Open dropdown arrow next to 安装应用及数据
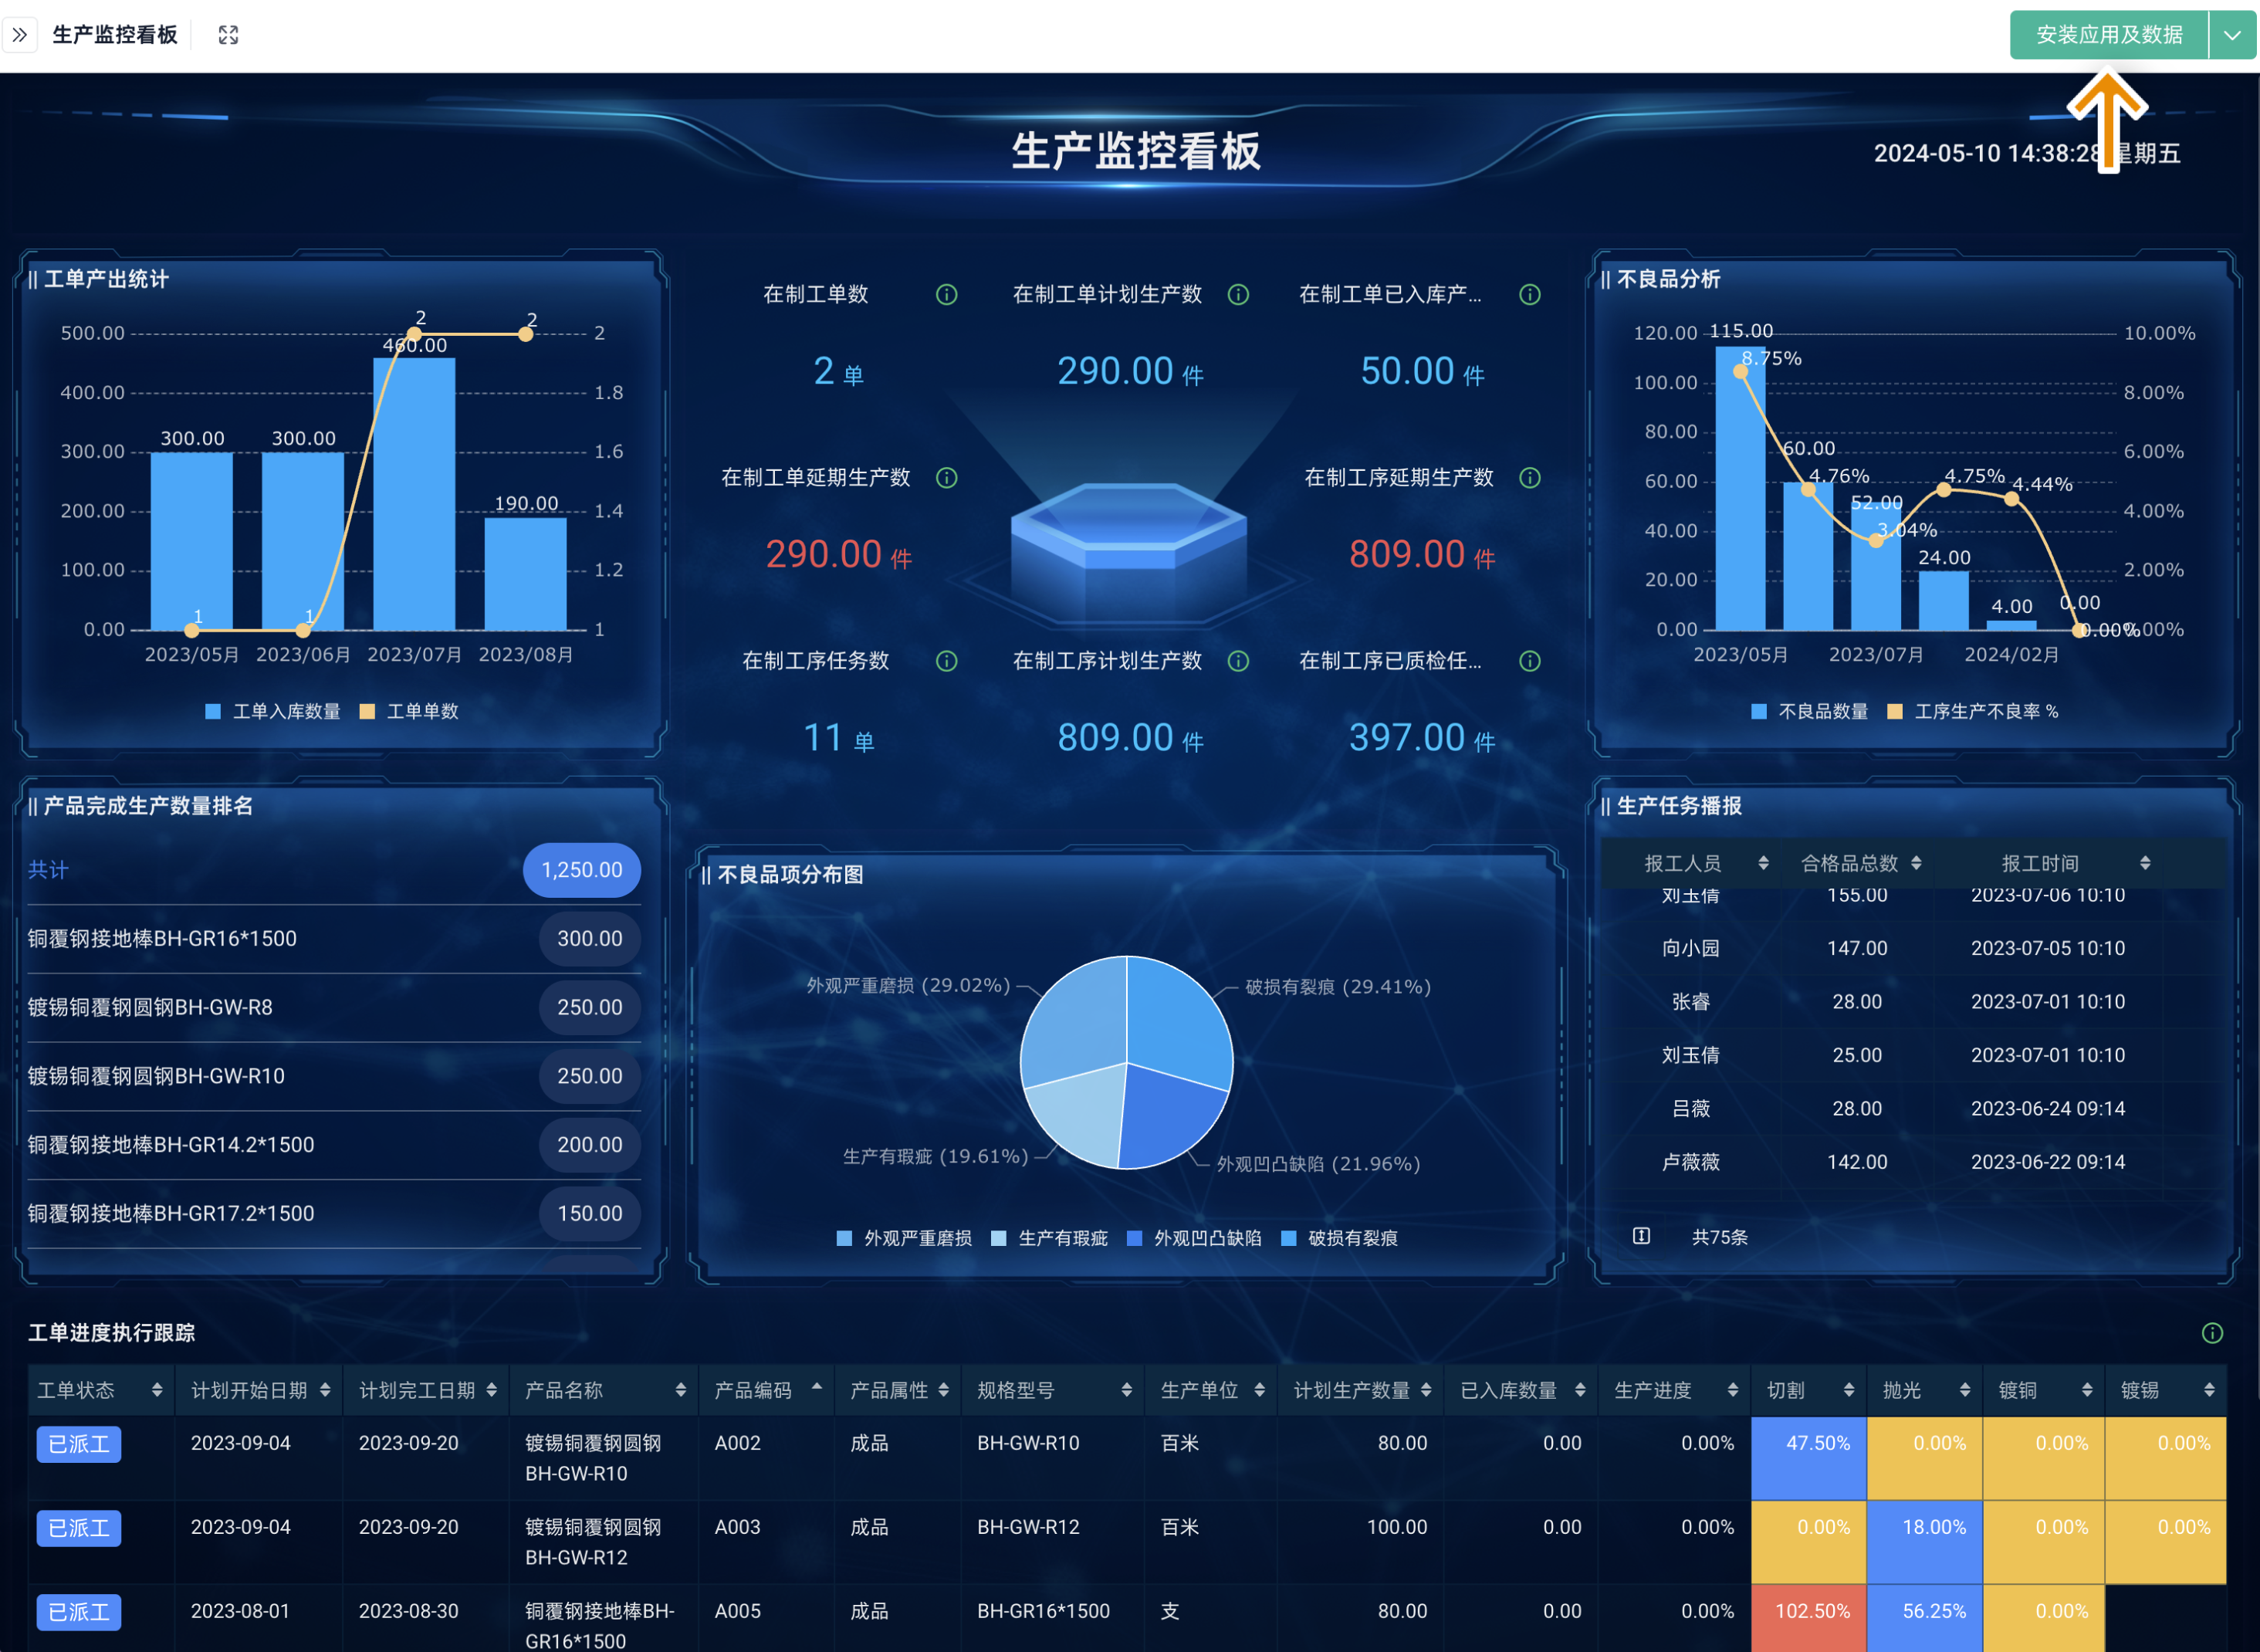 pos(2232,35)
